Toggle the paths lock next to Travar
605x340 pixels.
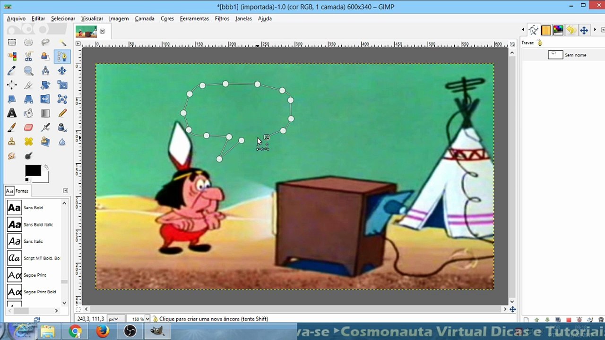540,43
